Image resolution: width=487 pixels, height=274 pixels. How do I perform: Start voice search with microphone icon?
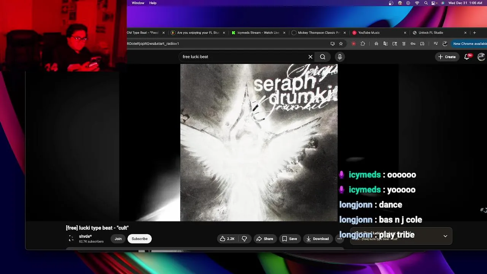(340, 57)
